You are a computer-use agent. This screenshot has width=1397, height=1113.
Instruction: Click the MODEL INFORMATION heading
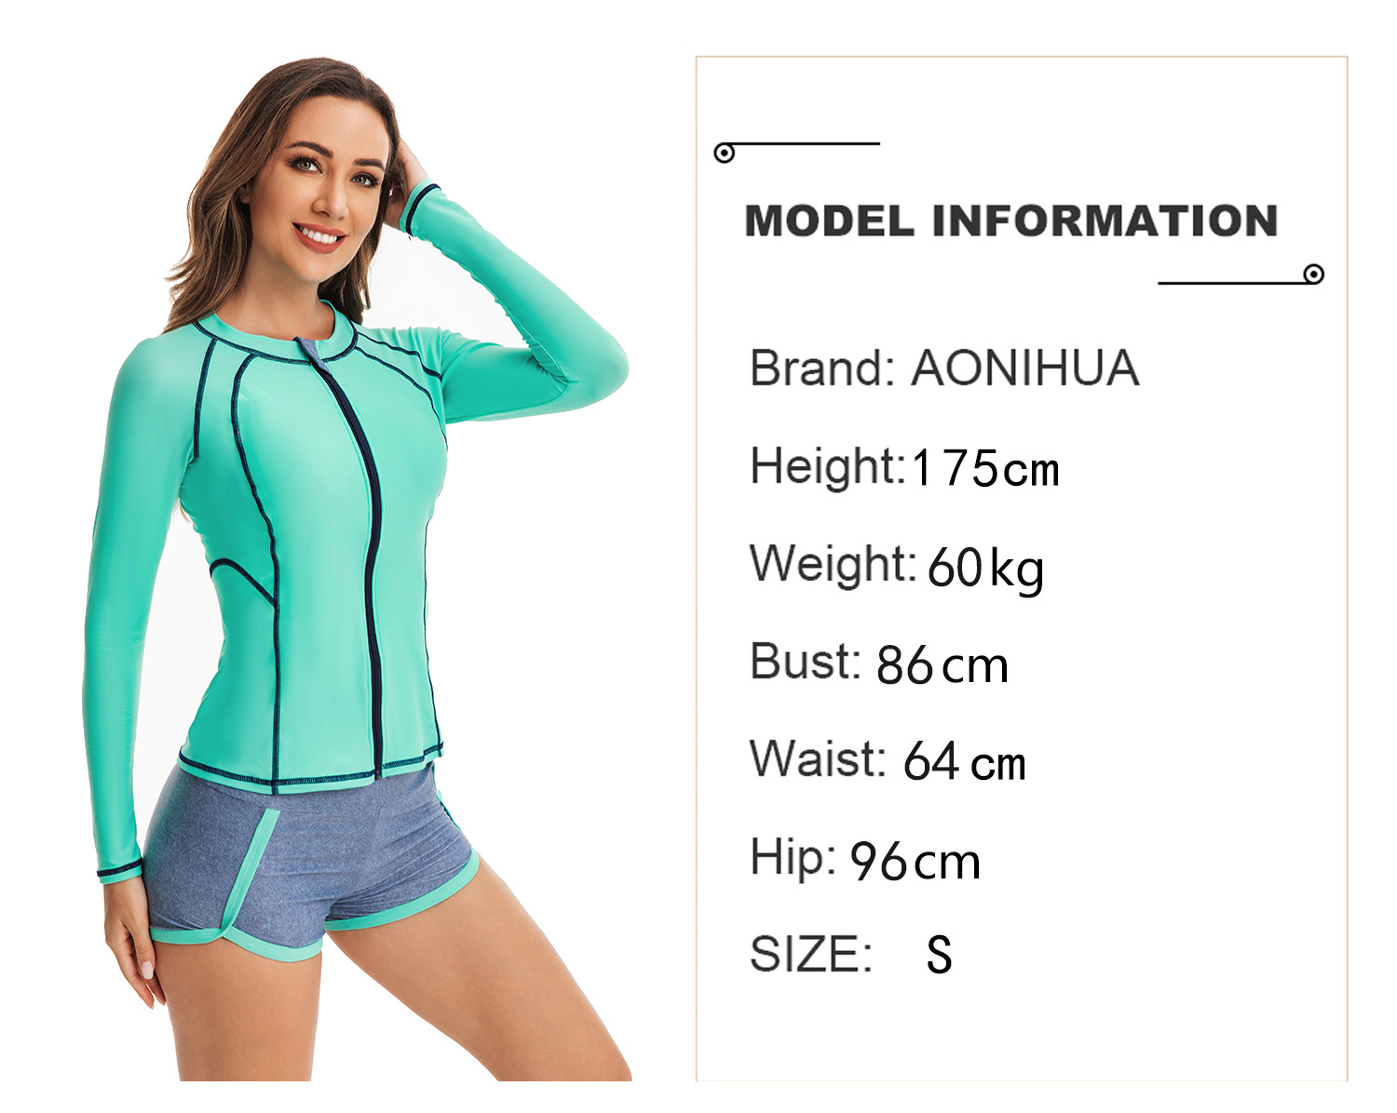coord(1010,221)
